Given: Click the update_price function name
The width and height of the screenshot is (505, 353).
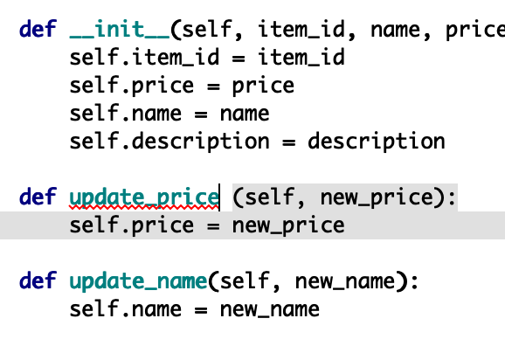Looking at the screenshot, I should [x=144, y=197].
